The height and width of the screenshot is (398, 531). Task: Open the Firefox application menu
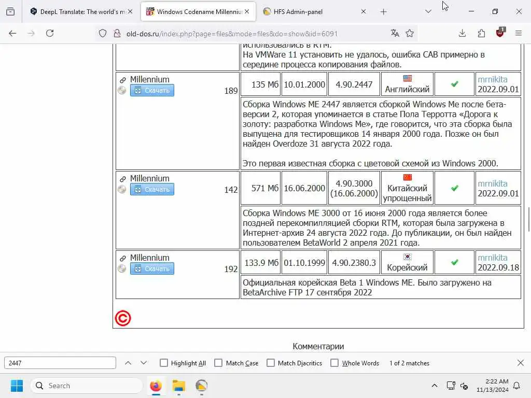pos(519,33)
